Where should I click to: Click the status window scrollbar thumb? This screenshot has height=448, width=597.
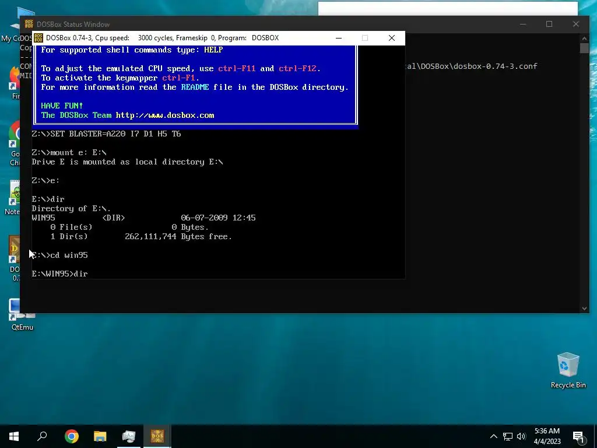[x=584, y=48]
